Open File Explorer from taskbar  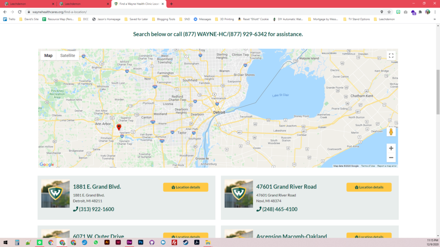tap(208, 243)
